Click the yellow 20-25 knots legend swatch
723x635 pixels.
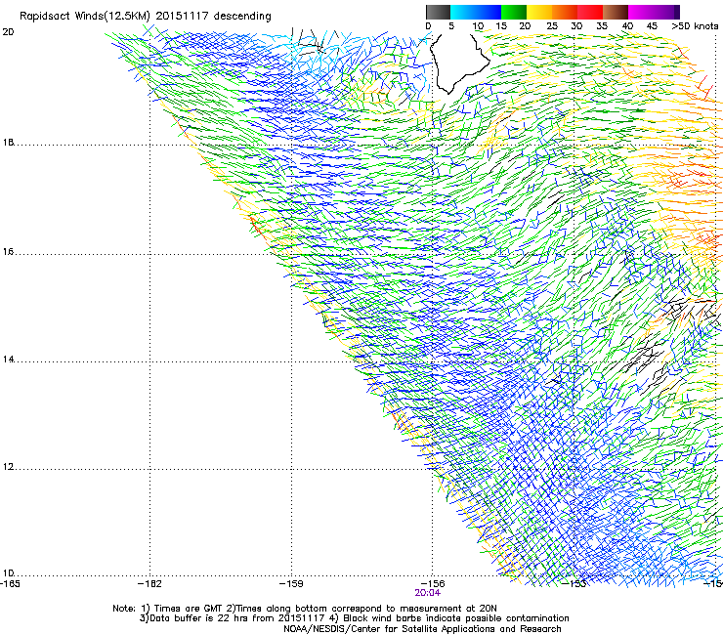(539, 12)
